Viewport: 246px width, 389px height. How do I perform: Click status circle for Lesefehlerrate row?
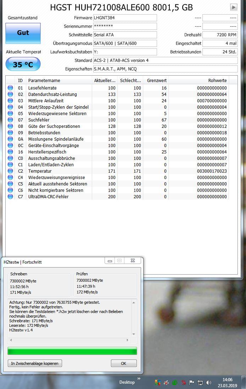tap(10, 88)
